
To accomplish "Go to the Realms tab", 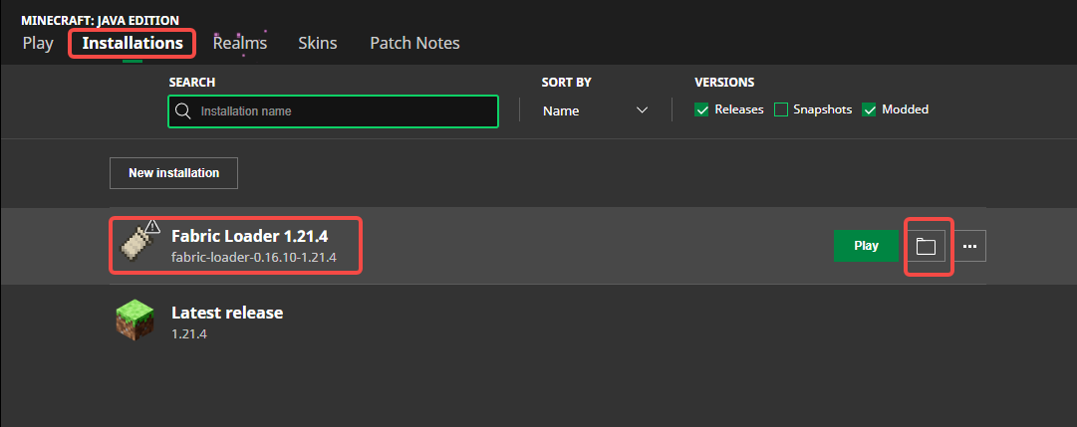I will [240, 43].
